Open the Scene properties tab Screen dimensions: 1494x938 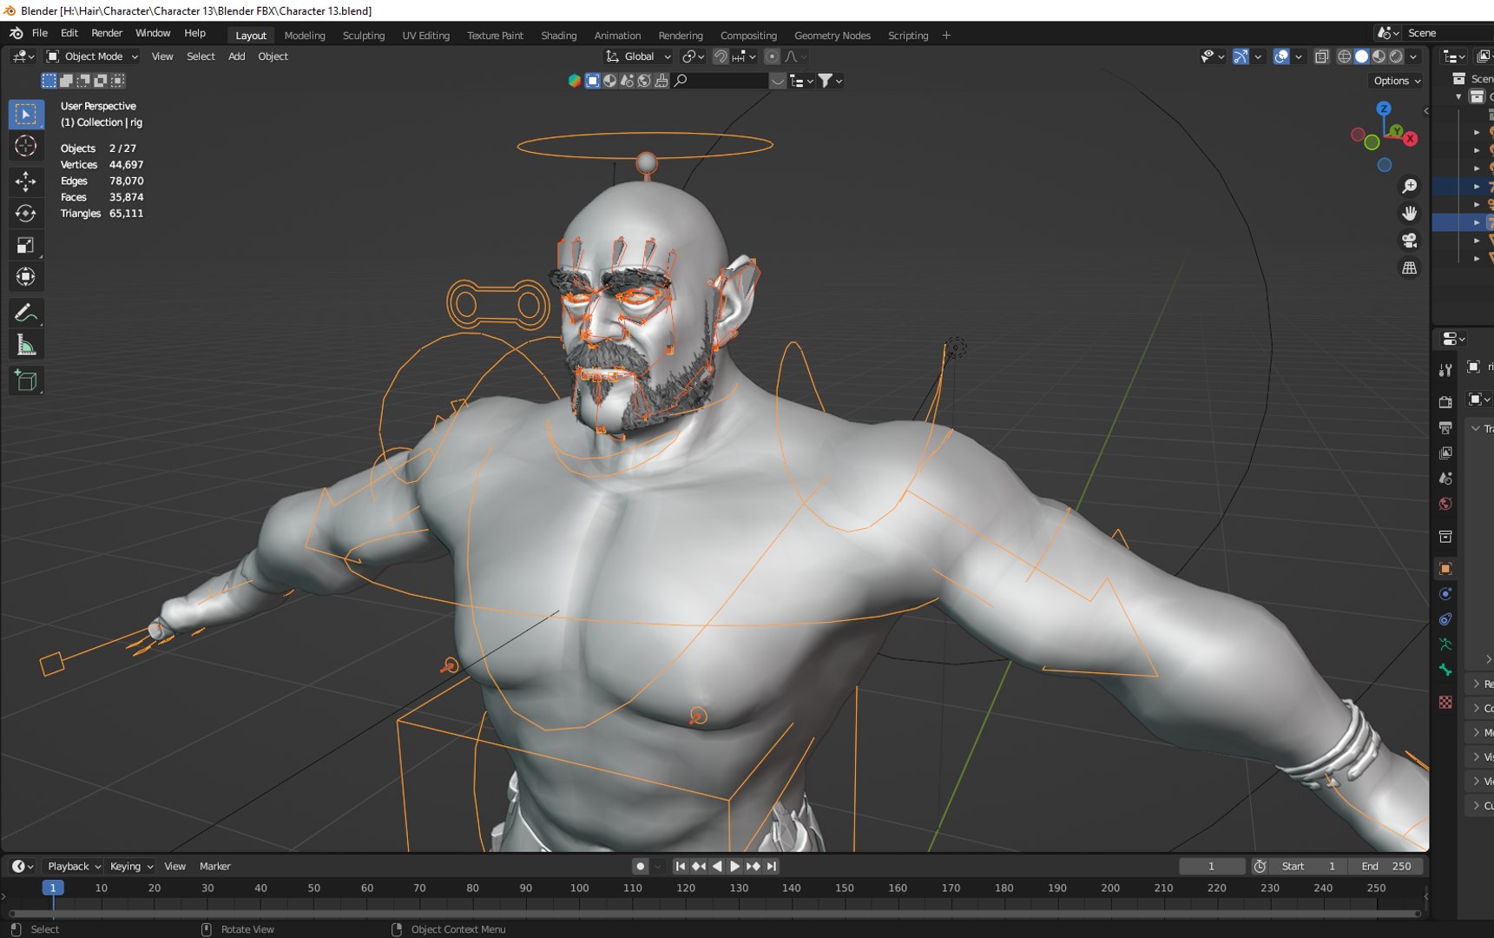1445,479
